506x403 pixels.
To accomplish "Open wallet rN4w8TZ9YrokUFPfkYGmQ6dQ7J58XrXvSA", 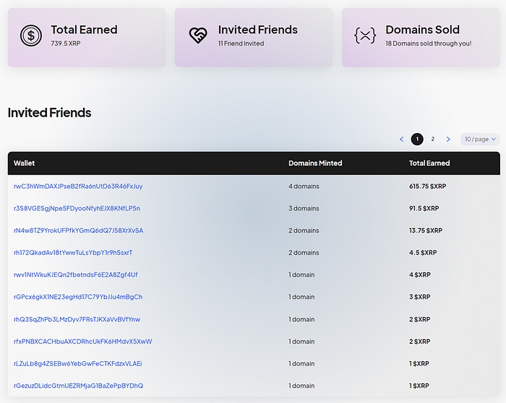I will (x=78, y=231).
